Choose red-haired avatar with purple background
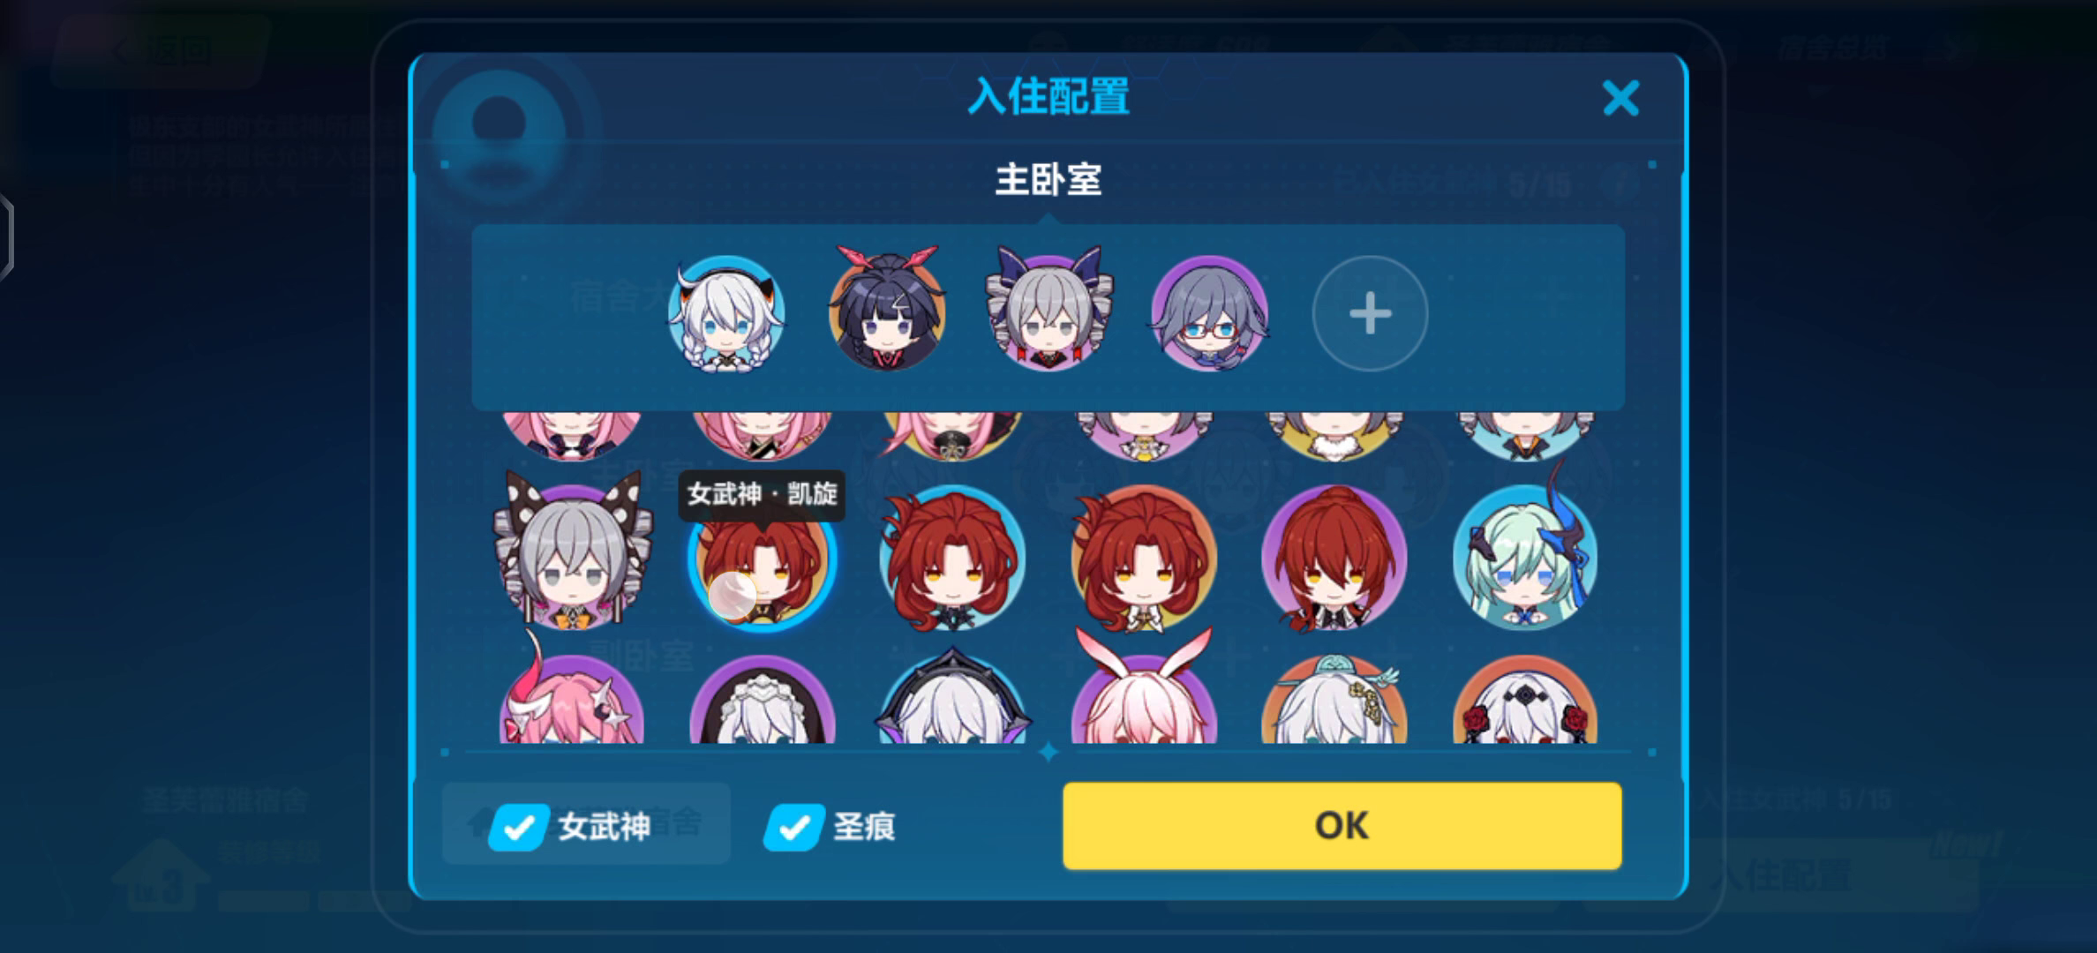 pyautogui.click(x=1334, y=558)
